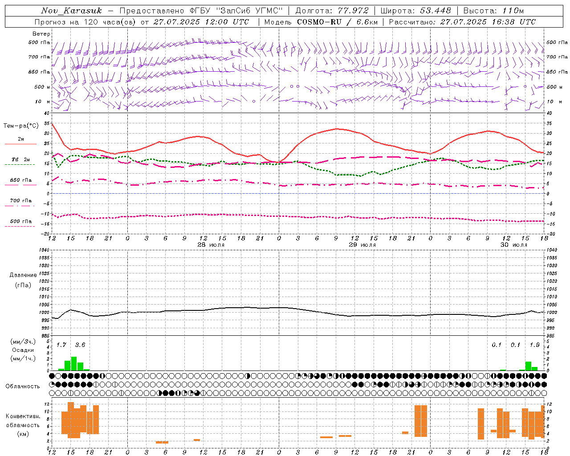Click the 3.6 precipitation amount value

point(80,345)
